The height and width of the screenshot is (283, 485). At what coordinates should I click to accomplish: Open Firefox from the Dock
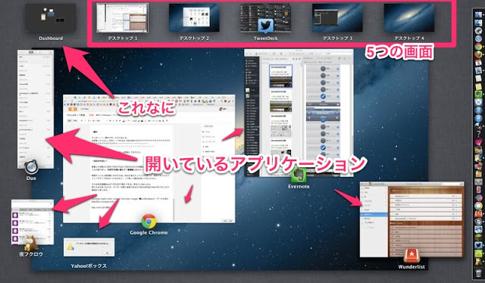(478, 55)
